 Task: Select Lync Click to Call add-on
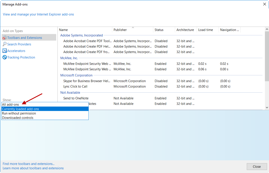point(161,86)
